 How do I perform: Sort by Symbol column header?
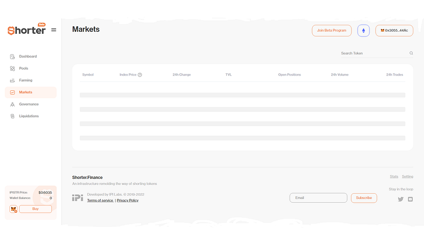(88, 74)
